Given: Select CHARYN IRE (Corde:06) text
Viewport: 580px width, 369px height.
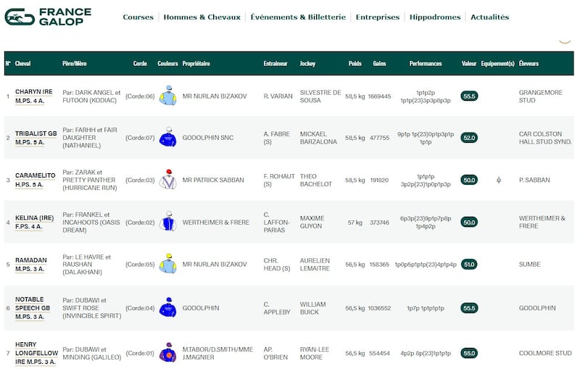Looking at the screenshot, I should pyautogui.click(x=140, y=96).
